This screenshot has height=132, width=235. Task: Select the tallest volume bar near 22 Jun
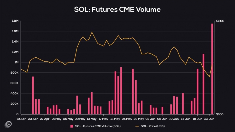212,69
